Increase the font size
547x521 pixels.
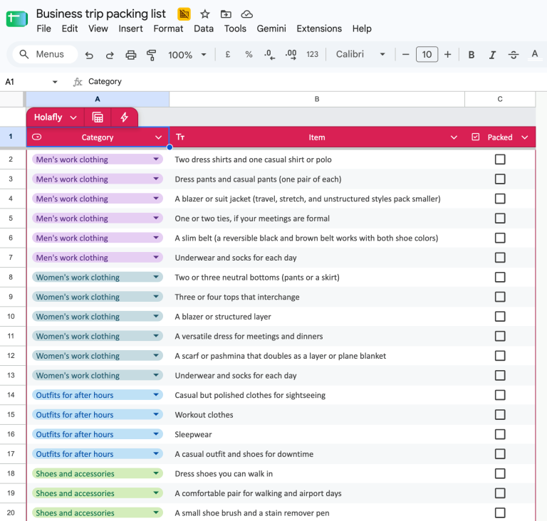tap(447, 54)
